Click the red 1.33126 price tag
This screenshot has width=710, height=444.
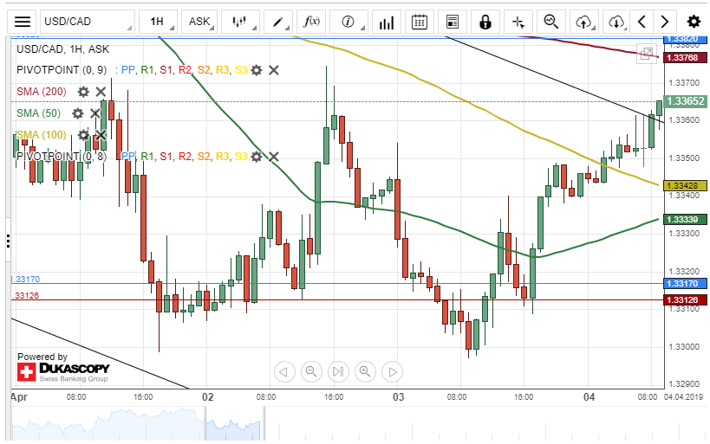[685, 299]
